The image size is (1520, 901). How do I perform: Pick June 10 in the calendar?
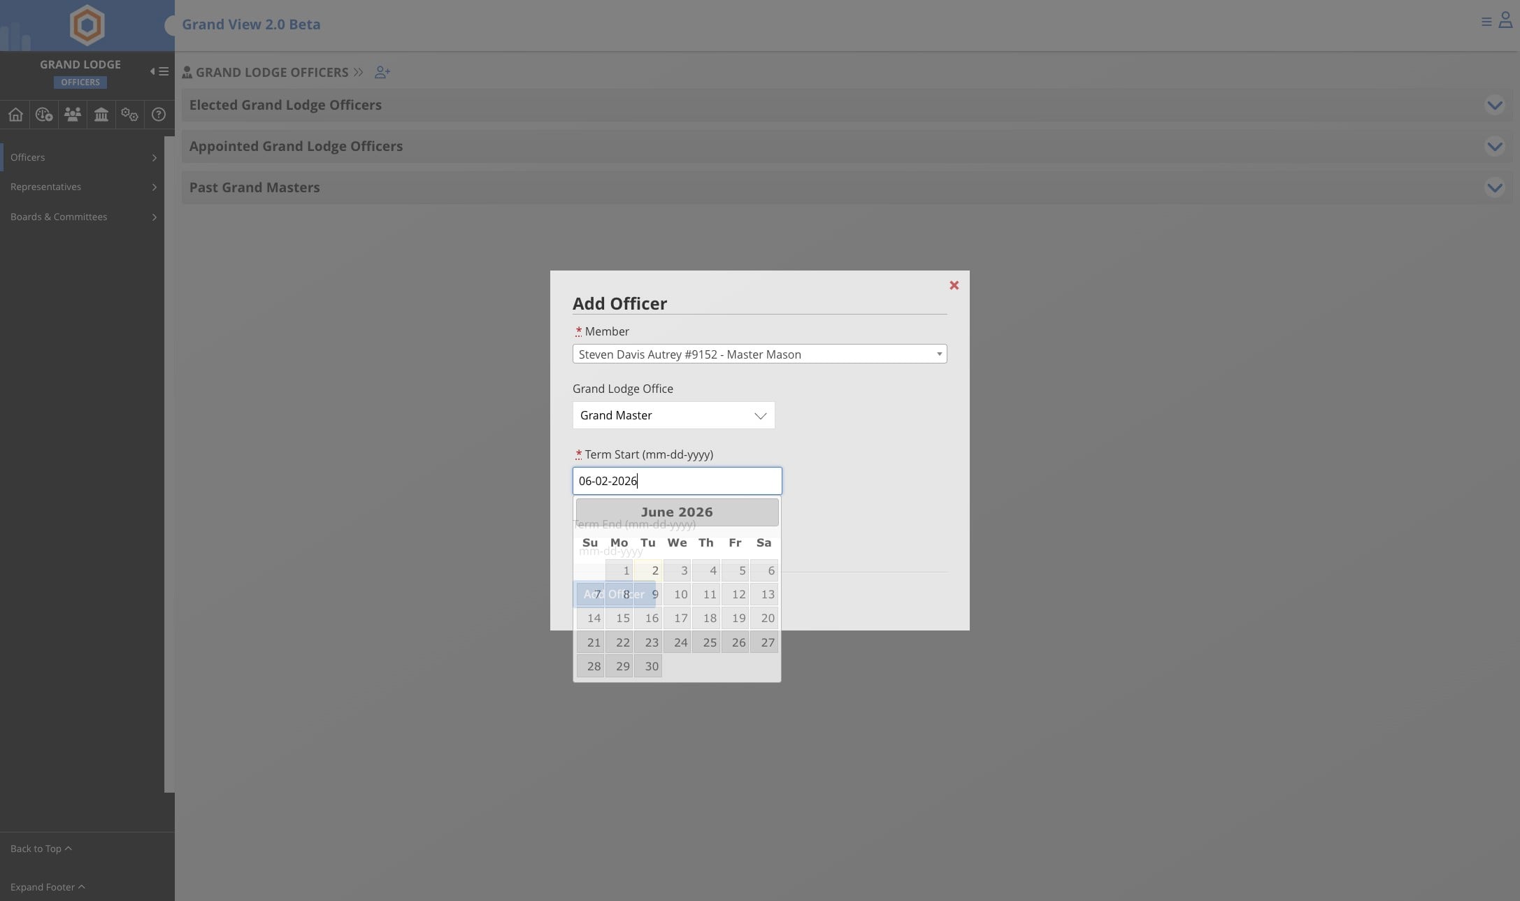(x=677, y=594)
